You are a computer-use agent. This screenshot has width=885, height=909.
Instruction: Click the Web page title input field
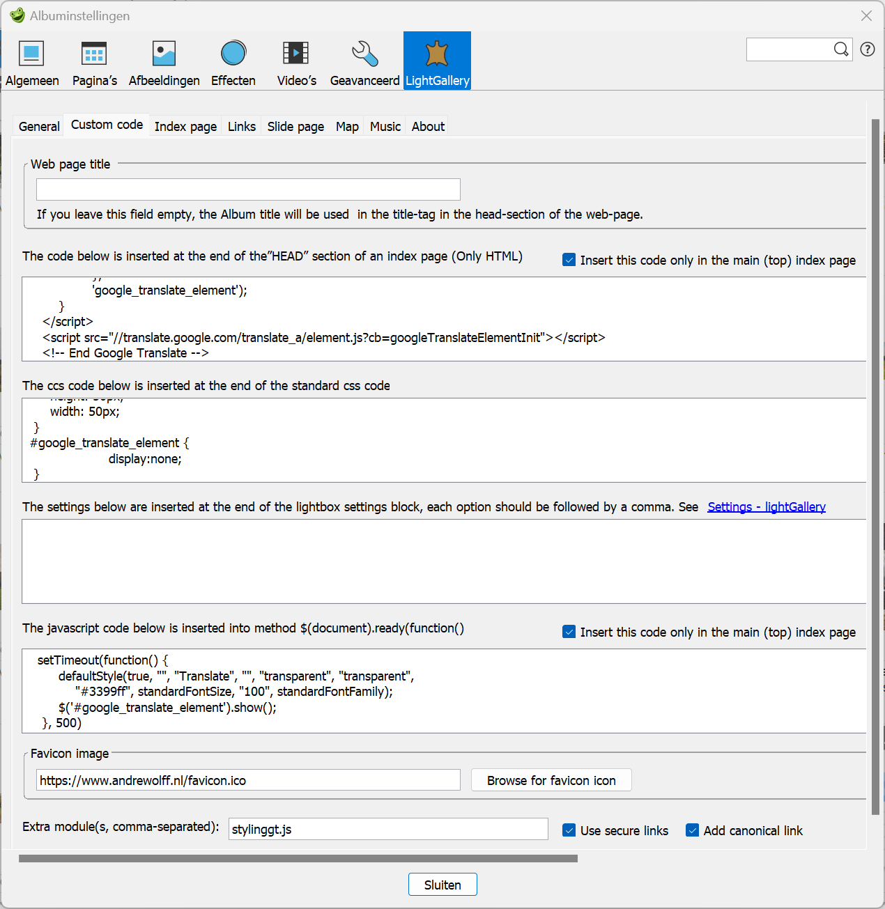247,189
